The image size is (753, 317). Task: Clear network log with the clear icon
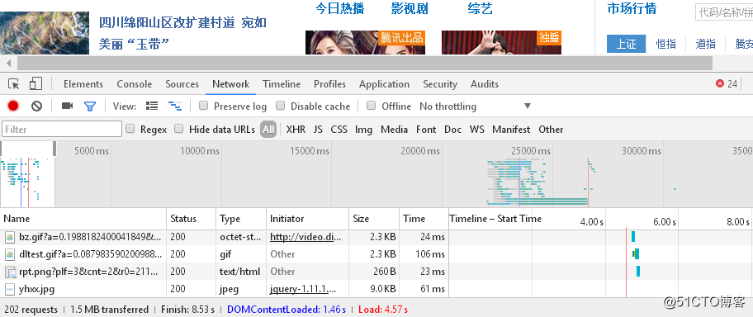pos(37,106)
